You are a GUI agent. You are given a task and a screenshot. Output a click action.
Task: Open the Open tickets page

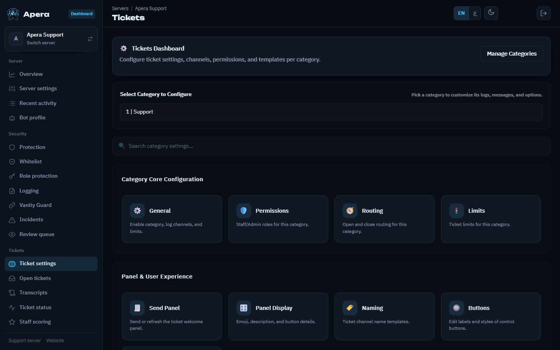tap(51, 278)
